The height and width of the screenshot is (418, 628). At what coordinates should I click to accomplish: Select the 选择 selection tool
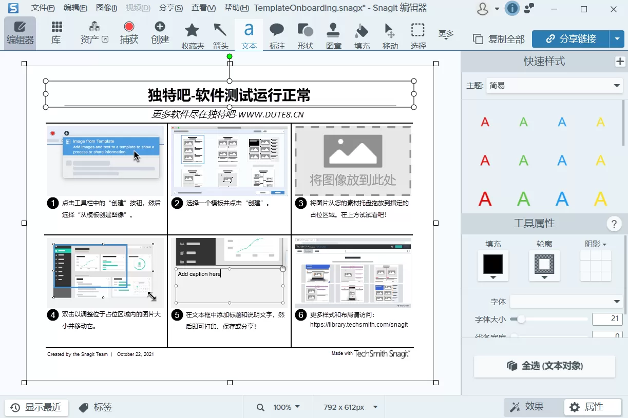(x=418, y=35)
